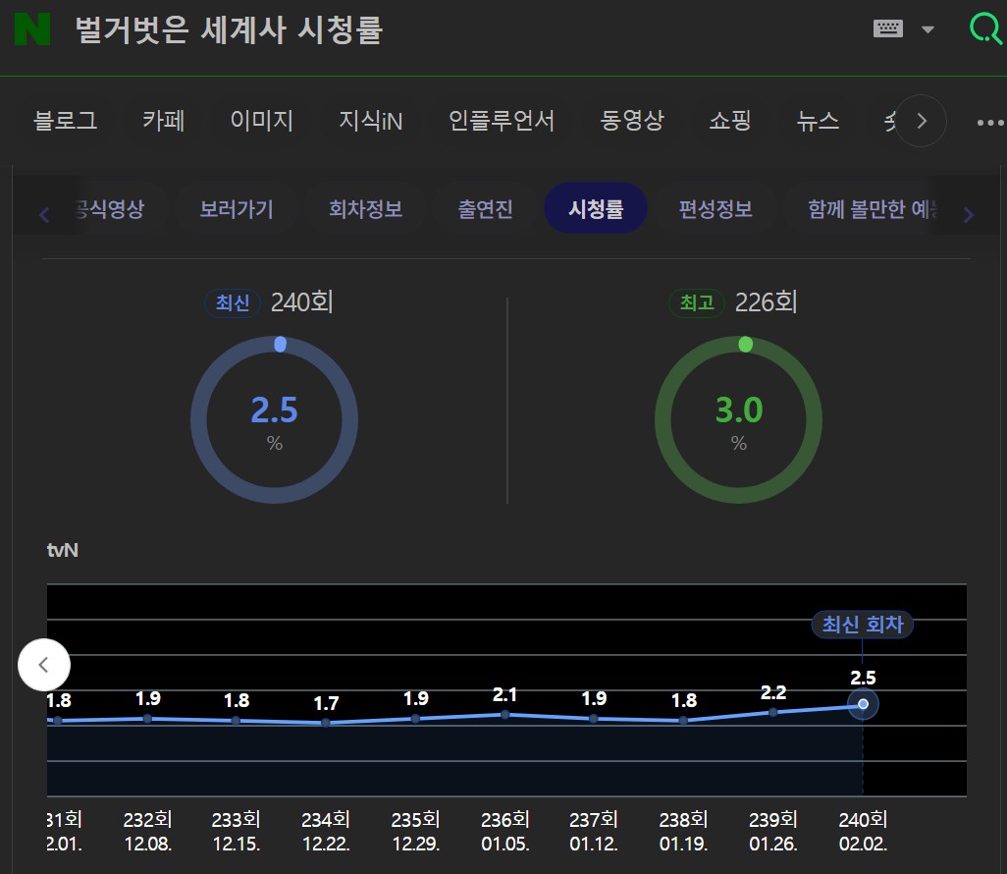Click the green Naver N logo
The image size is (1007, 874).
coord(32,29)
